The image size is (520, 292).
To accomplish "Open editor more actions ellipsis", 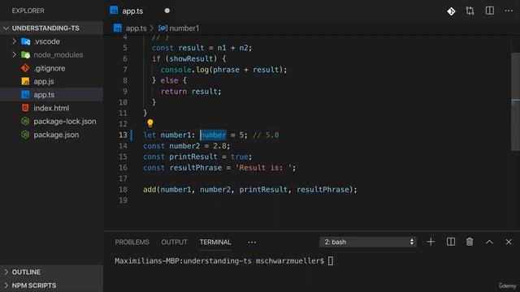I will pyautogui.click(x=509, y=11).
